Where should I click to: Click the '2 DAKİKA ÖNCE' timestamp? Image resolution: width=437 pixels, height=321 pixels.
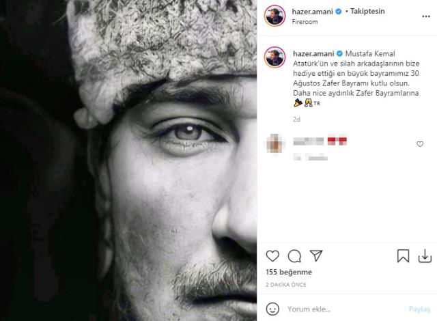pyautogui.click(x=286, y=285)
